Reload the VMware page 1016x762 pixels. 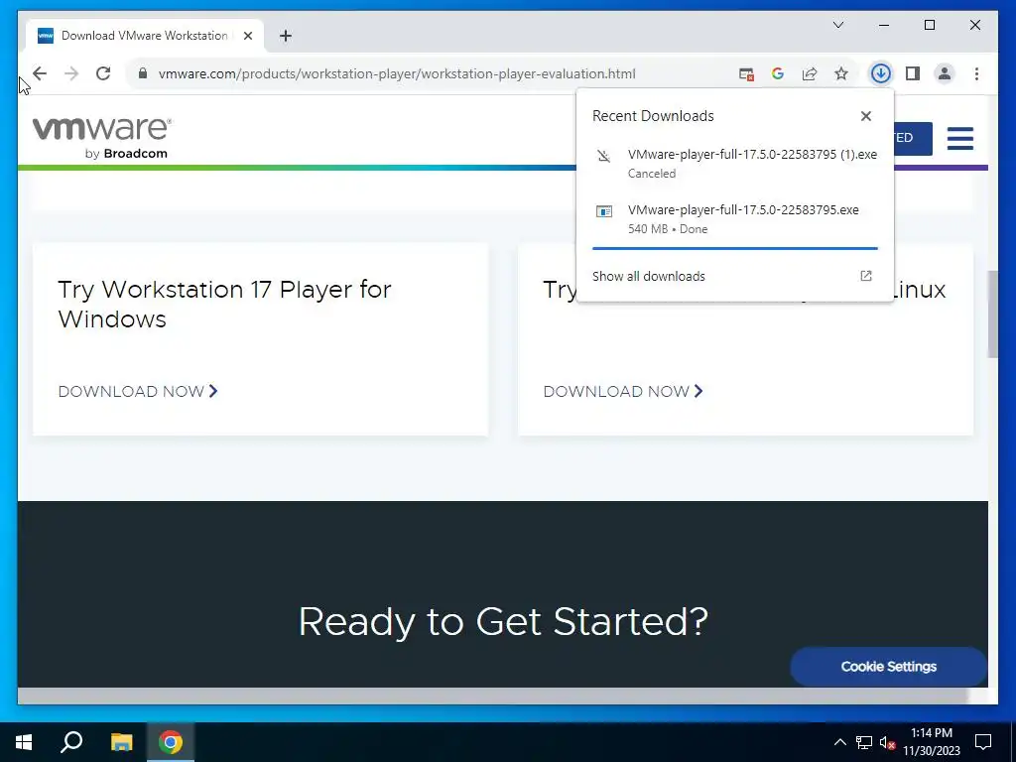[x=103, y=73]
